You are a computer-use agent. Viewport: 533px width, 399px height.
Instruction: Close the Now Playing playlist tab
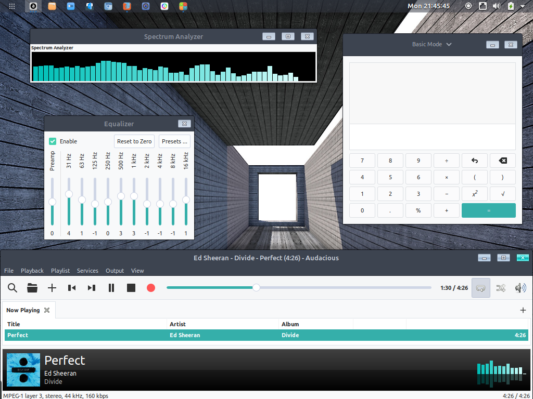click(47, 310)
